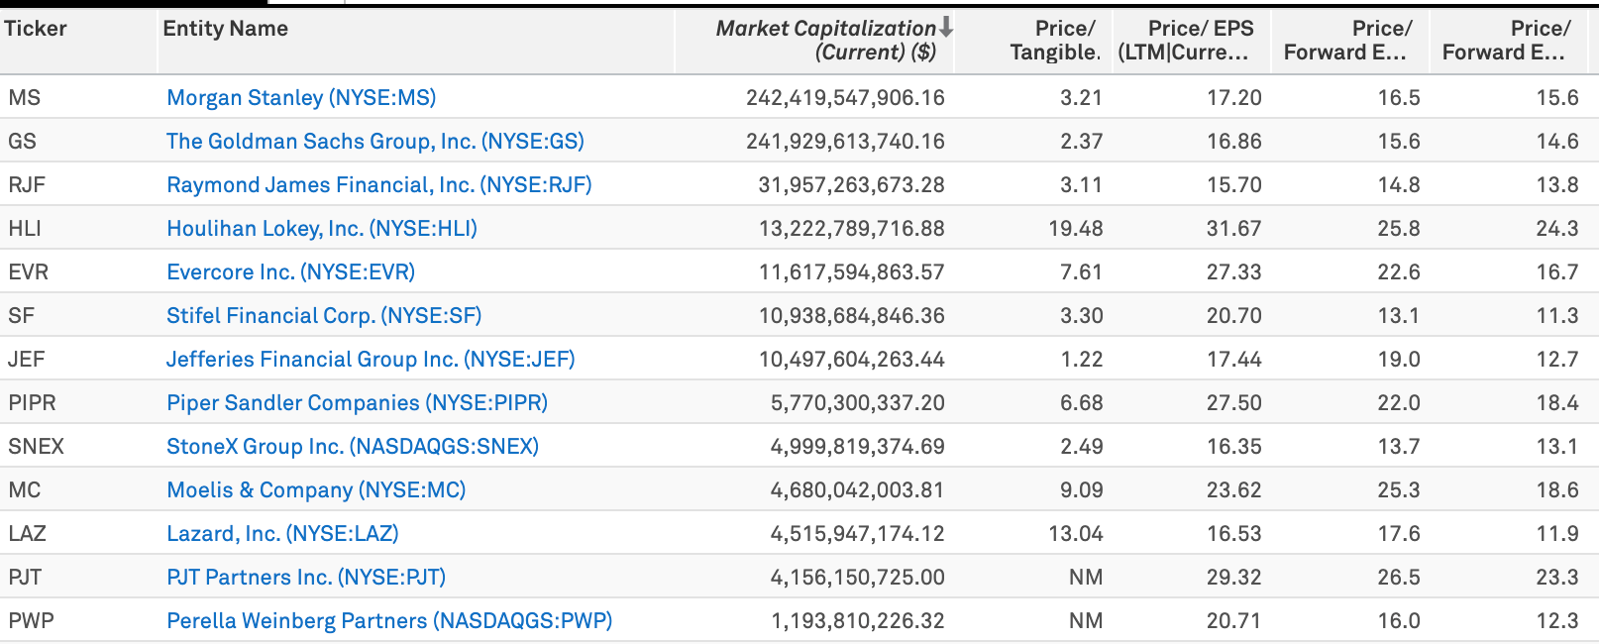Sort by Price/Tangible column header
The width and height of the screenshot is (1599, 644).
click(x=1054, y=41)
